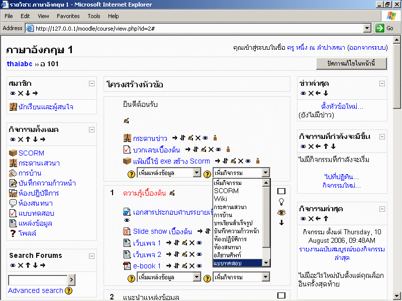Screen dimensions: 402x301
Task: Hide the Search Forums block with eye icon
Action: point(12,265)
